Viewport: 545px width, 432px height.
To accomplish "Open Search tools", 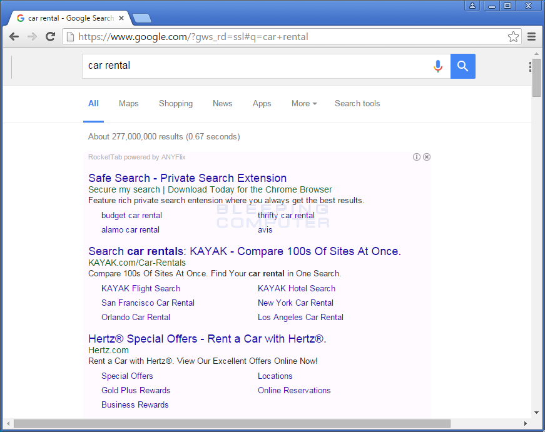I will click(357, 104).
